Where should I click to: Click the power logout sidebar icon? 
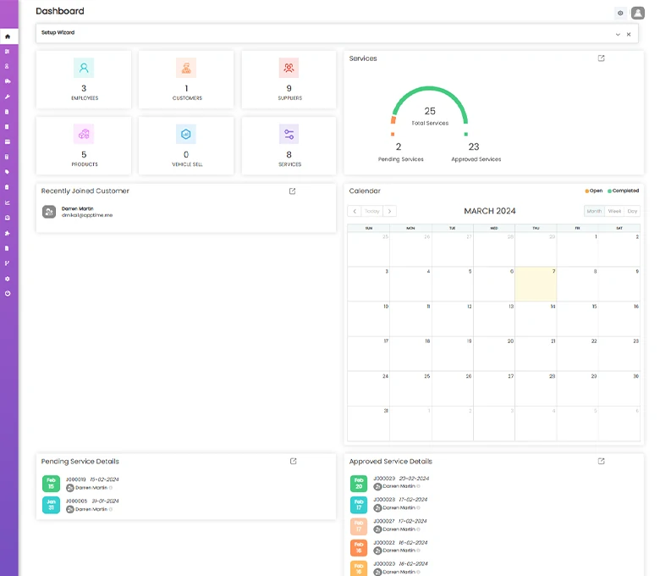[8, 293]
